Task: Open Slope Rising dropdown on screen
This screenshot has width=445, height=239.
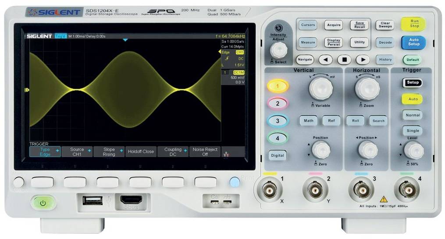Action: pos(109,152)
